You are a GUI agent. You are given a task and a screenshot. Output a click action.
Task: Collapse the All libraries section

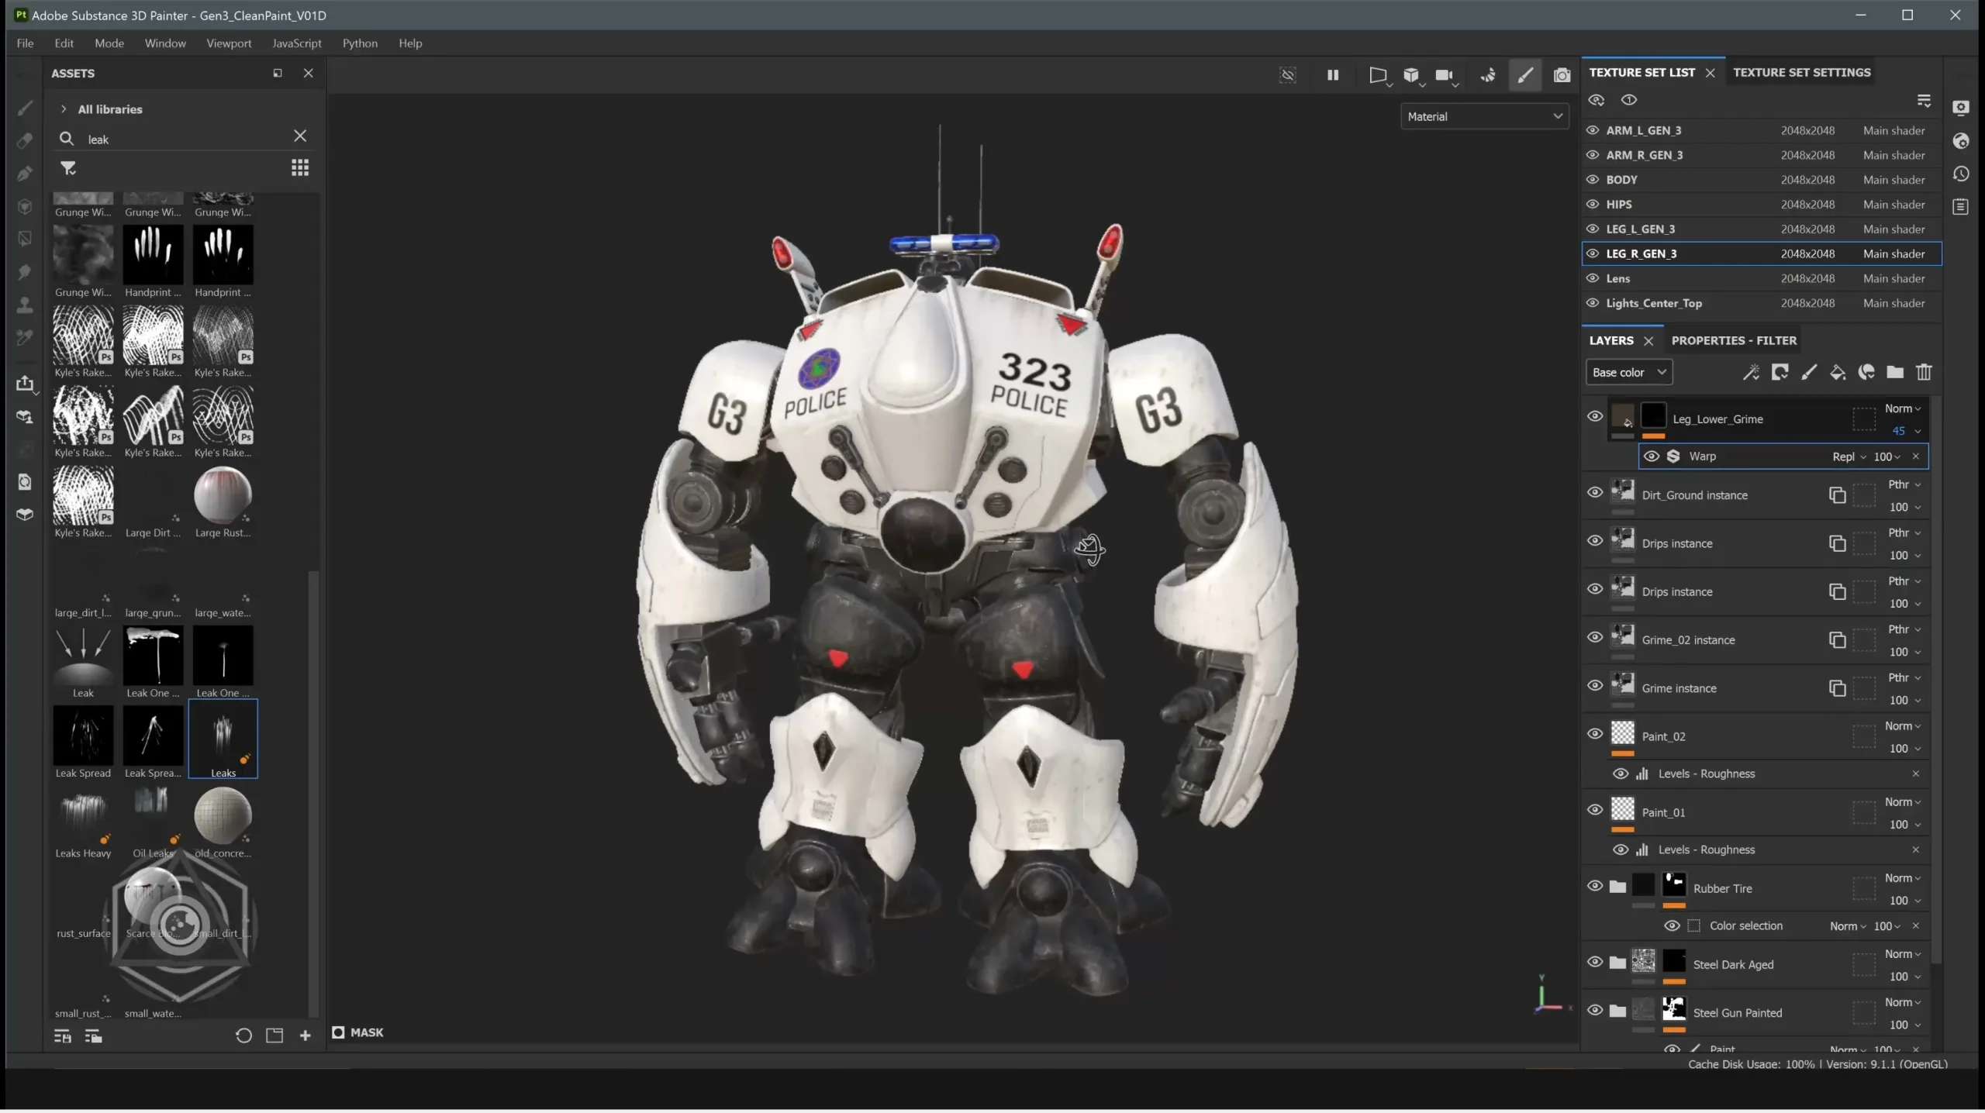click(65, 109)
